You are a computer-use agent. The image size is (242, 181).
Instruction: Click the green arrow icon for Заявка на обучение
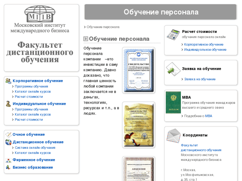pyautogui.click(x=172, y=69)
